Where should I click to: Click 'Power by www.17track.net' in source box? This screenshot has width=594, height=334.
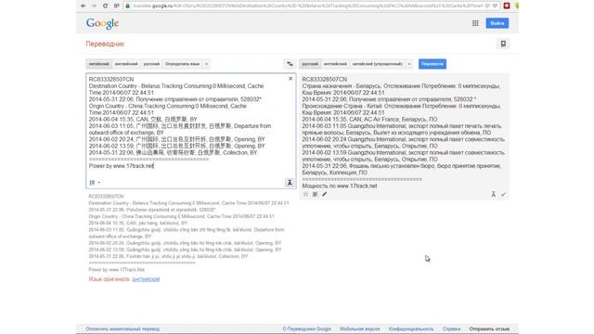[122, 166]
